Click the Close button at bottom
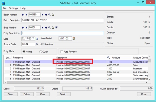The image size is (156, 102). click(x=144, y=94)
